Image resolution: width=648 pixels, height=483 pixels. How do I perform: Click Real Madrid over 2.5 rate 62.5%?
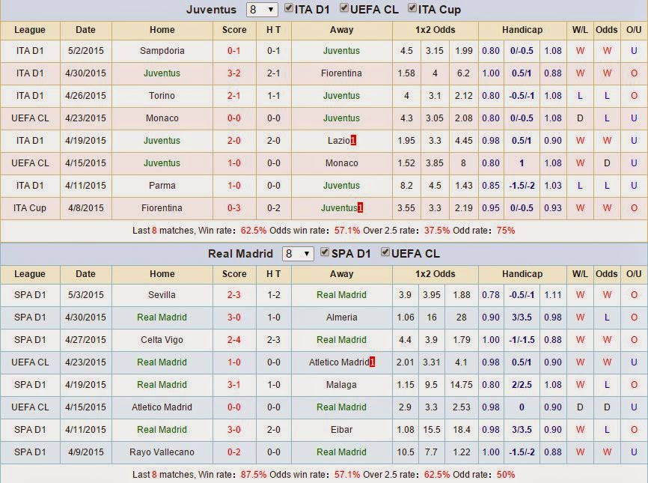[437, 475]
